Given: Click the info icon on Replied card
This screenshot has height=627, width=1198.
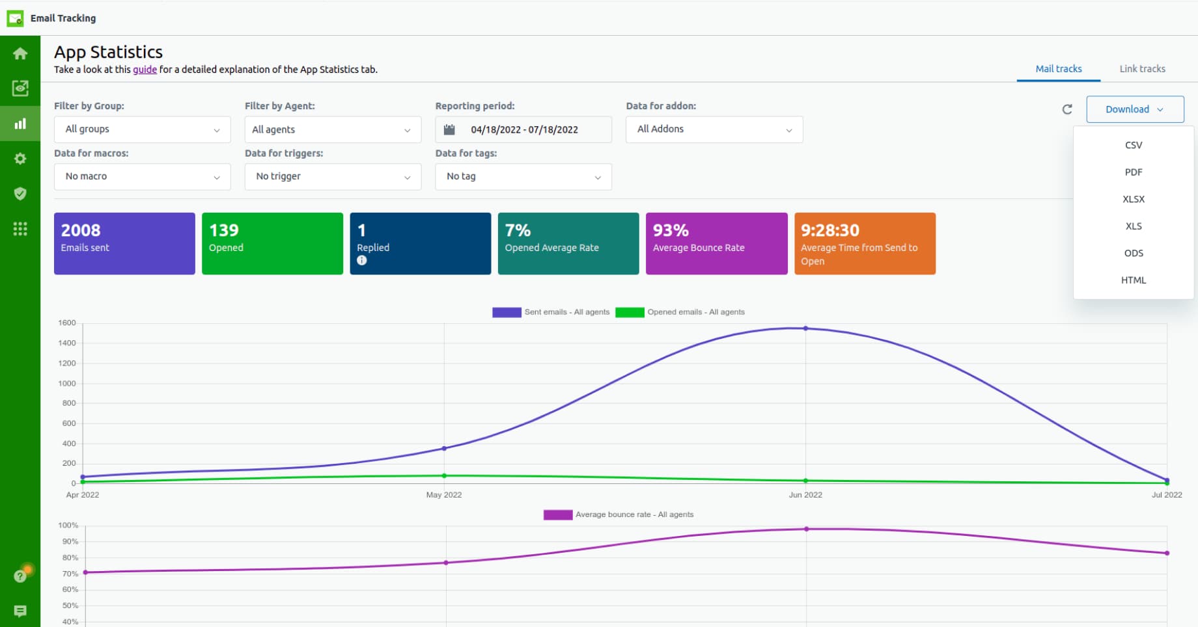Looking at the screenshot, I should click(x=362, y=261).
